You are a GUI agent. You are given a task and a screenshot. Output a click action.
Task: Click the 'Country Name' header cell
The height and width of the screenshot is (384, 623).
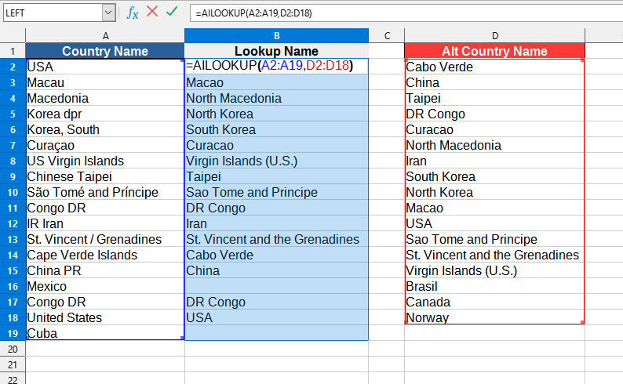click(x=105, y=51)
